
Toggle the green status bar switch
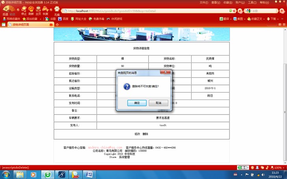click(243, 168)
